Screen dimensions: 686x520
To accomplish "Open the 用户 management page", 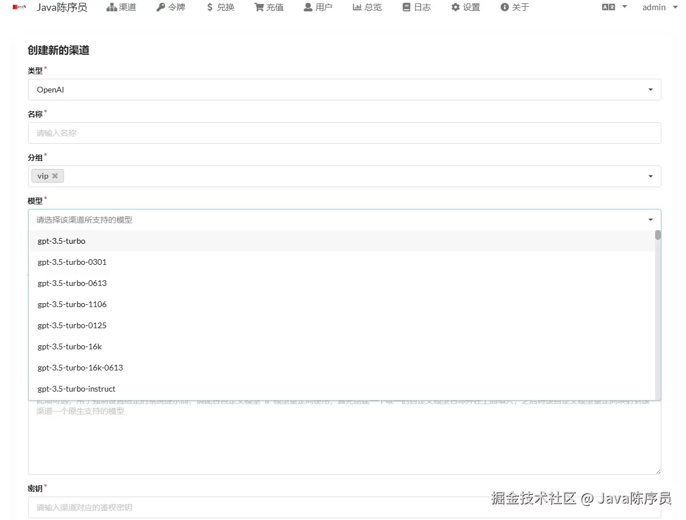I will (318, 7).
